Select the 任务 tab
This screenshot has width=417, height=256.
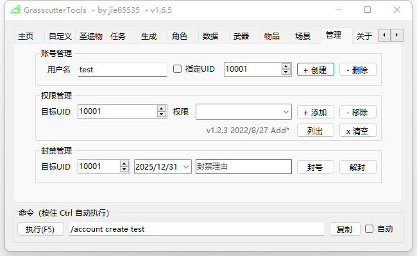point(118,36)
